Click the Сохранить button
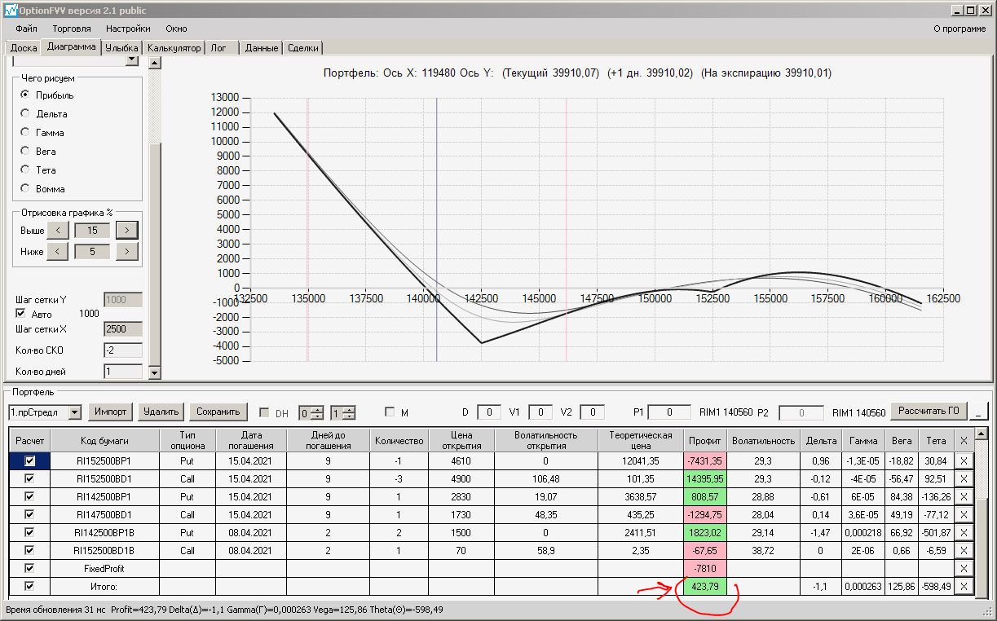 (x=218, y=412)
